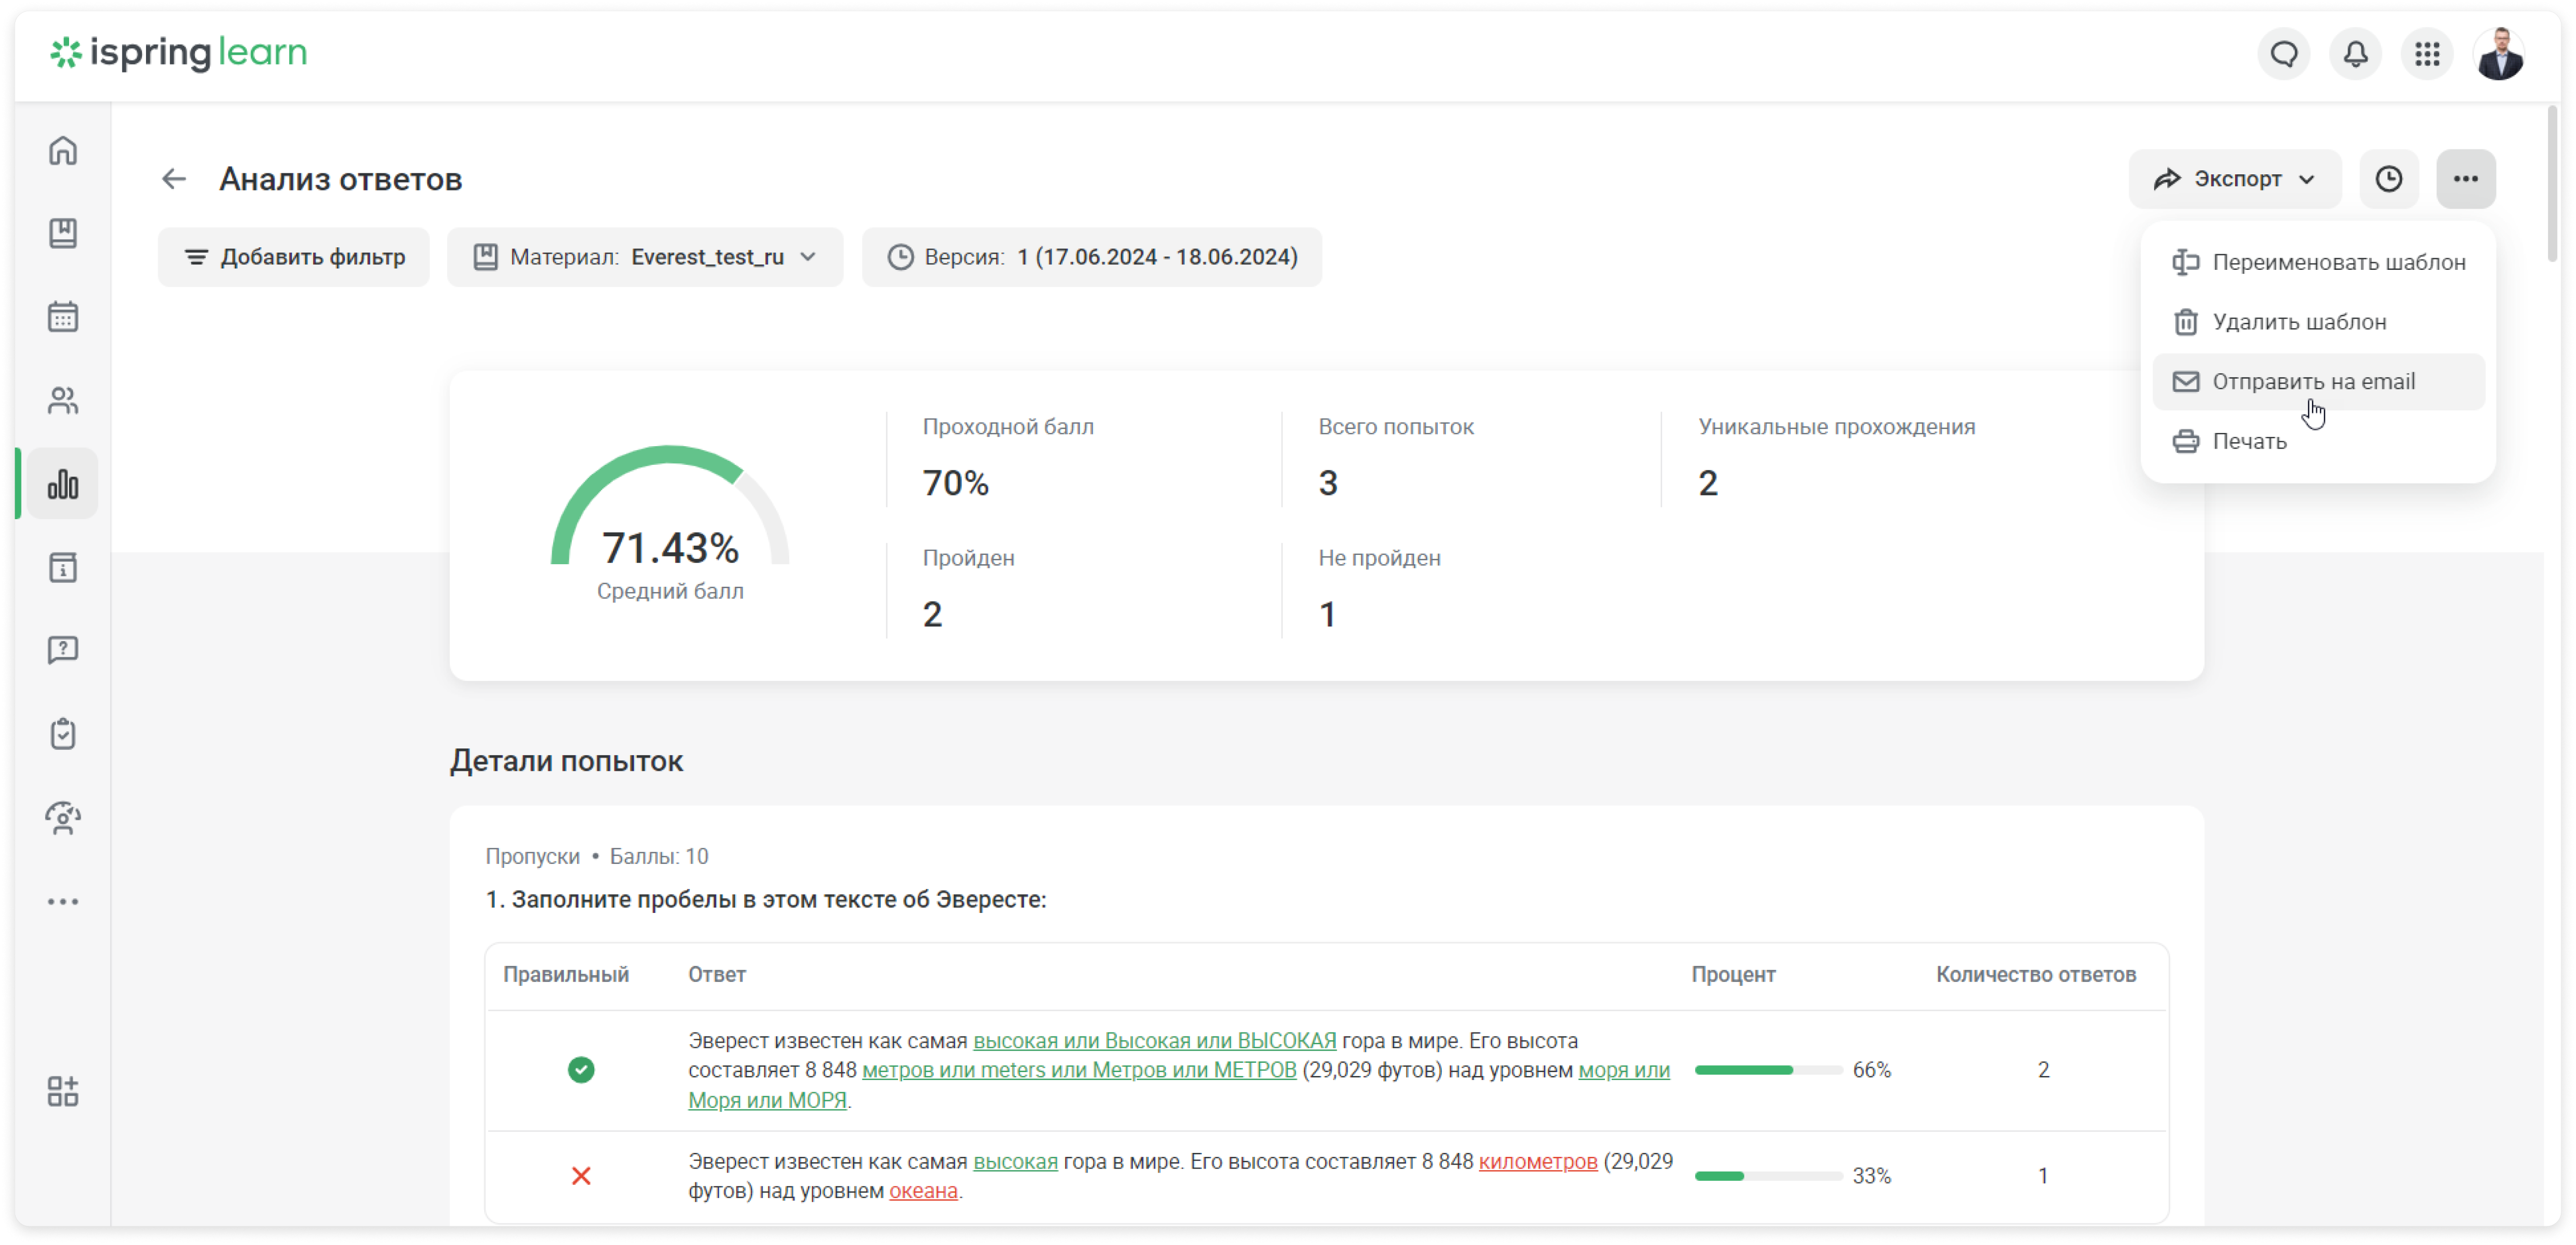
Task: Go back with the arrow beside Анализ ответов
Action: pos(174,179)
